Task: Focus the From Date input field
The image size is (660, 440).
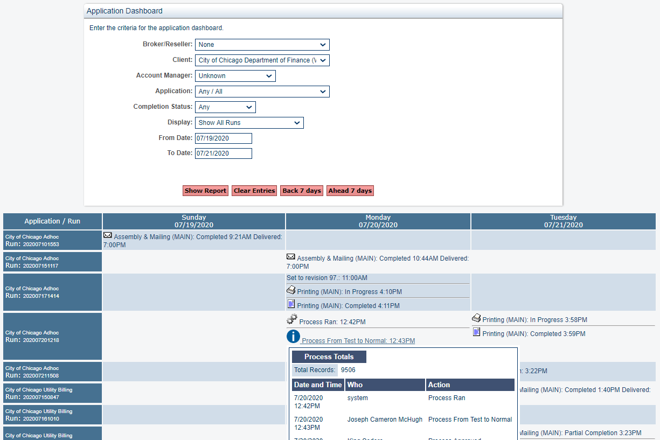Action: pos(224,138)
